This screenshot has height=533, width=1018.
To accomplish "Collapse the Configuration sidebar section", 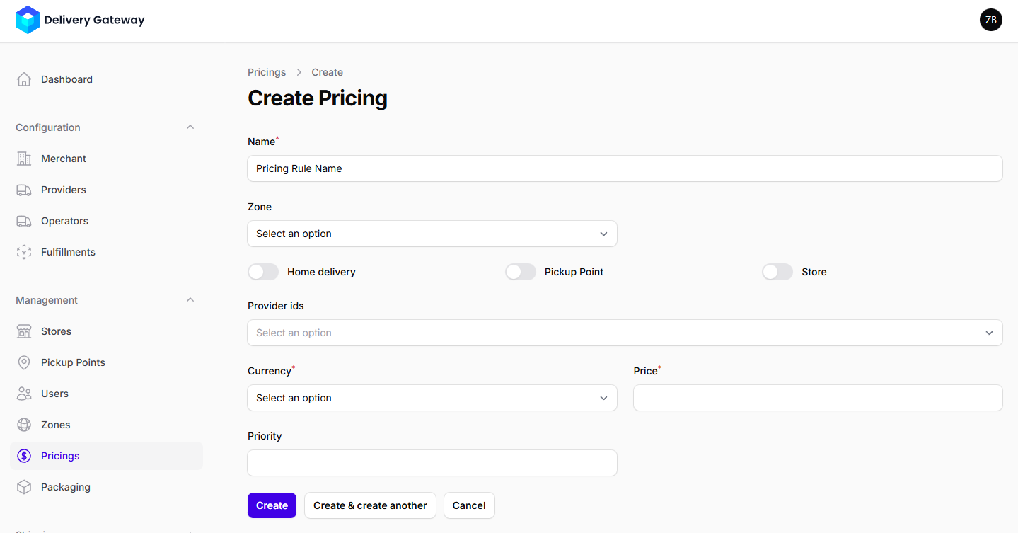I will click(x=190, y=127).
